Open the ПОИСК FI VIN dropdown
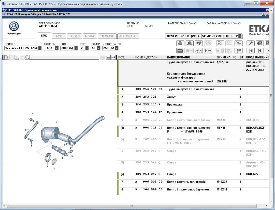275x210 pixels. tap(40, 48)
